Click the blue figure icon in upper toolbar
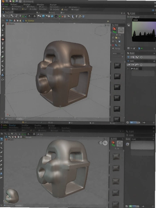156x208 pixels. 73,16
